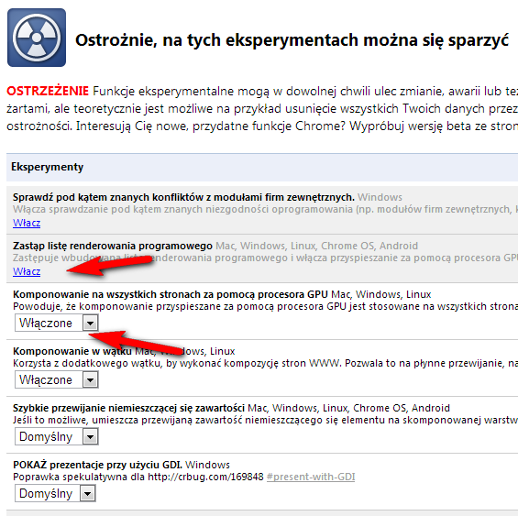Enable third-party module conflict check via Włącz

click(x=27, y=223)
